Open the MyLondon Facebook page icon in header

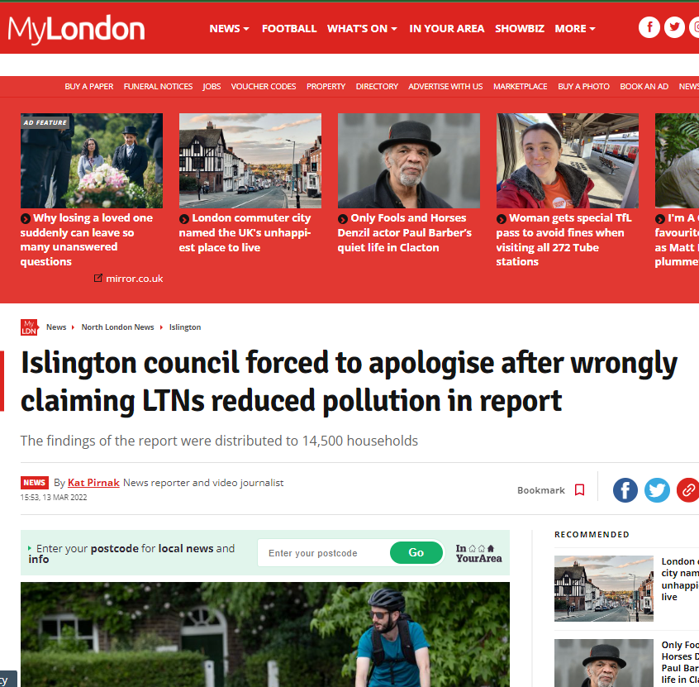[649, 27]
